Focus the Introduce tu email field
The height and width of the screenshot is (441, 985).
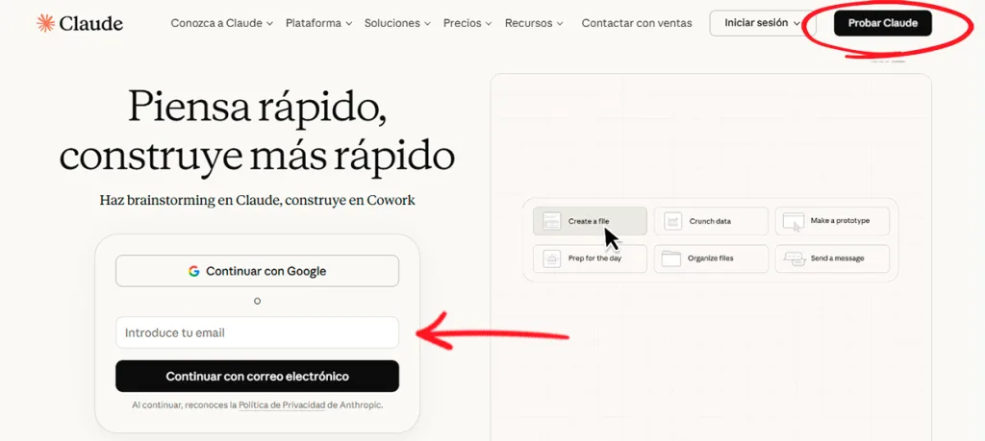pyautogui.click(x=257, y=332)
